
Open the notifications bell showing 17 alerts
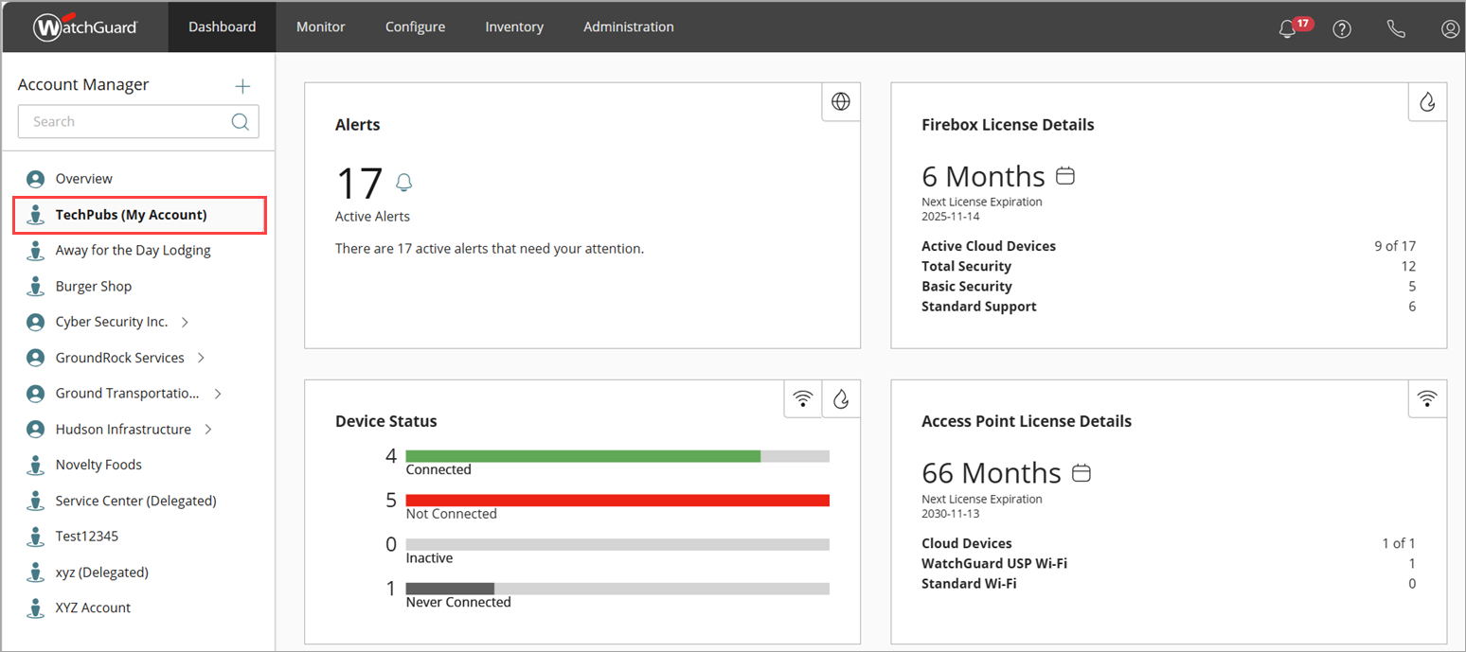tap(1287, 28)
